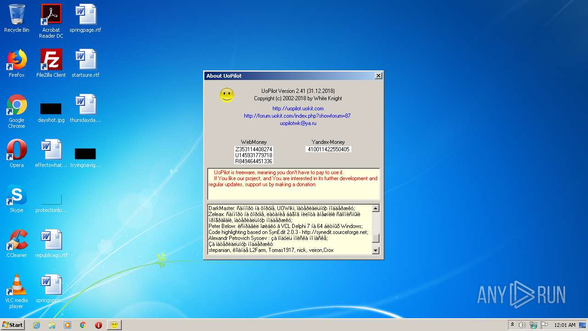Select the springpage.rtf file icon
Viewport: 588px width, 331px height.
[85, 18]
